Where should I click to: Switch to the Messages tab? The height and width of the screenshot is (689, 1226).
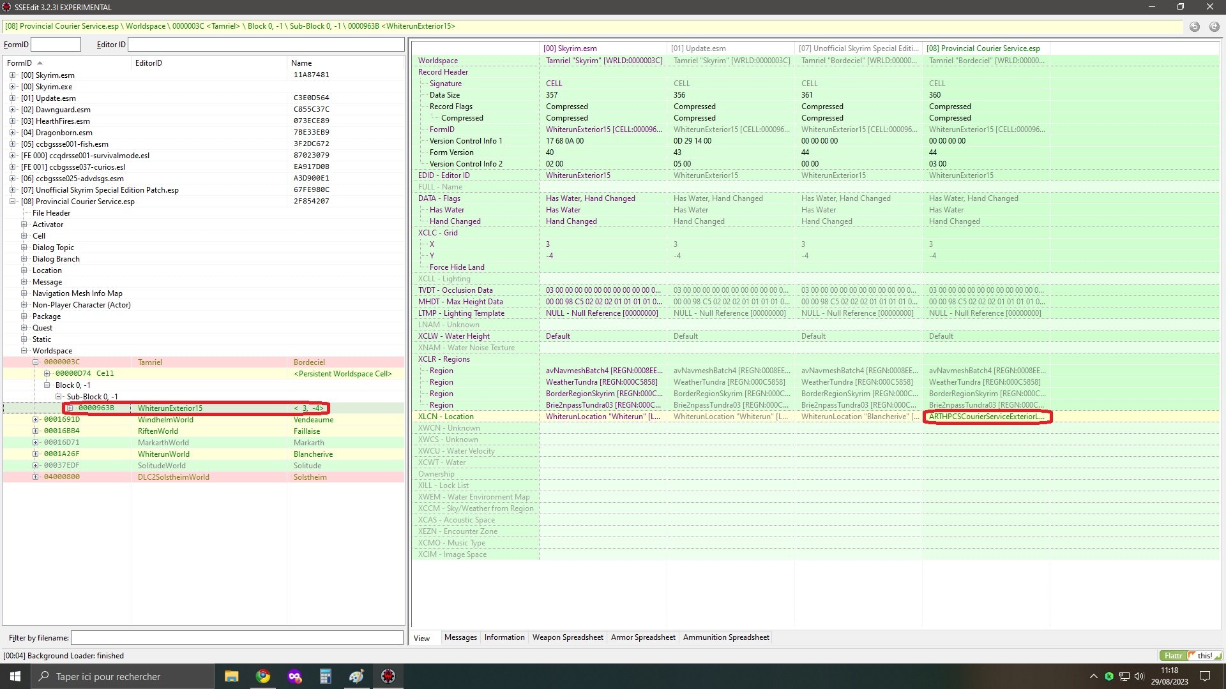coord(460,637)
